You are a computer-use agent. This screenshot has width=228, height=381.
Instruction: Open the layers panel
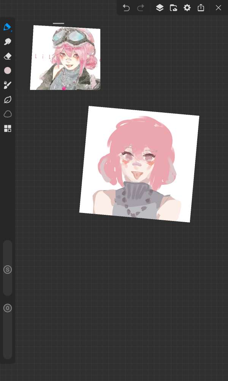tap(160, 8)
